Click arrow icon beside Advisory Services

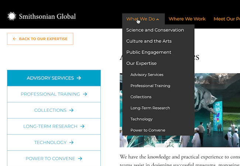pyautogui.click(x=79, y=78)
